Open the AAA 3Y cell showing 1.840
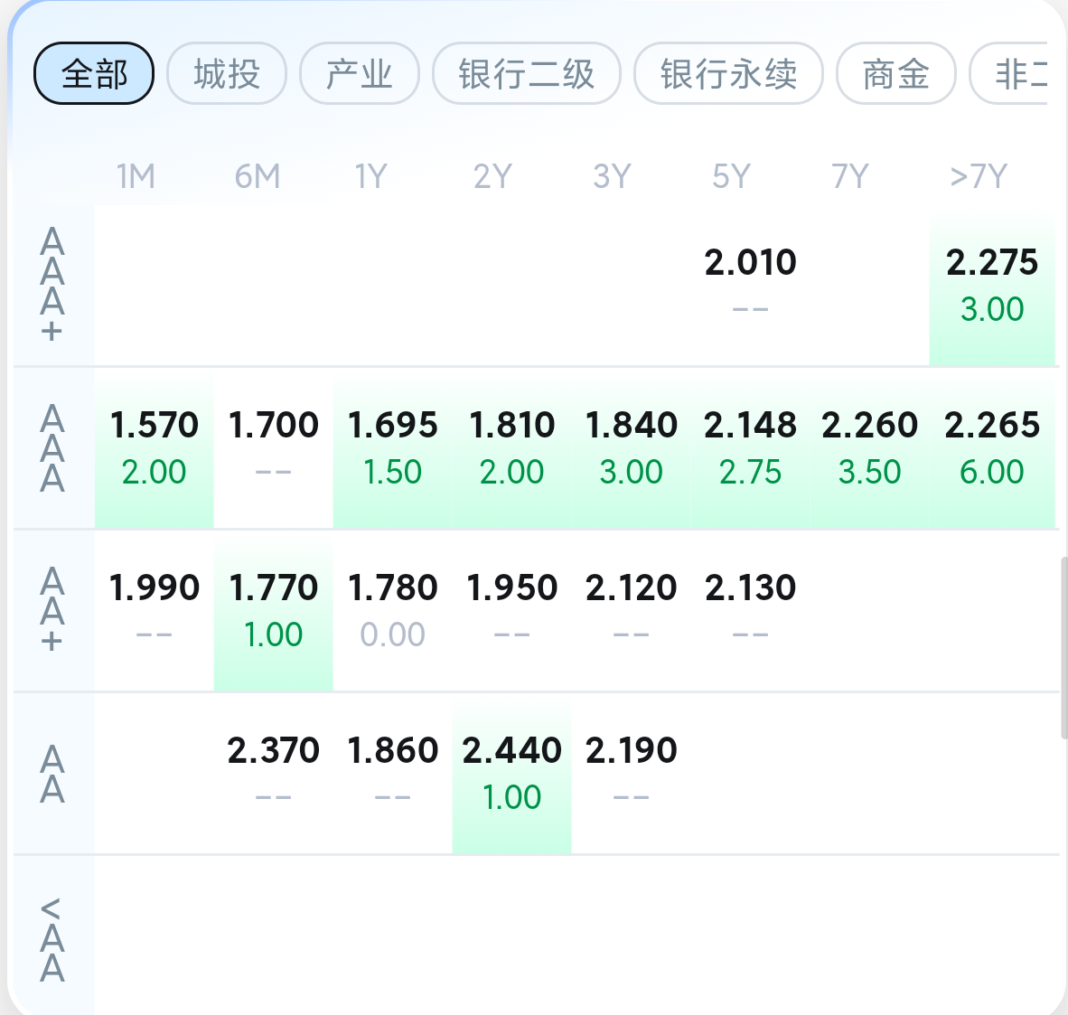 click(631, 447)
